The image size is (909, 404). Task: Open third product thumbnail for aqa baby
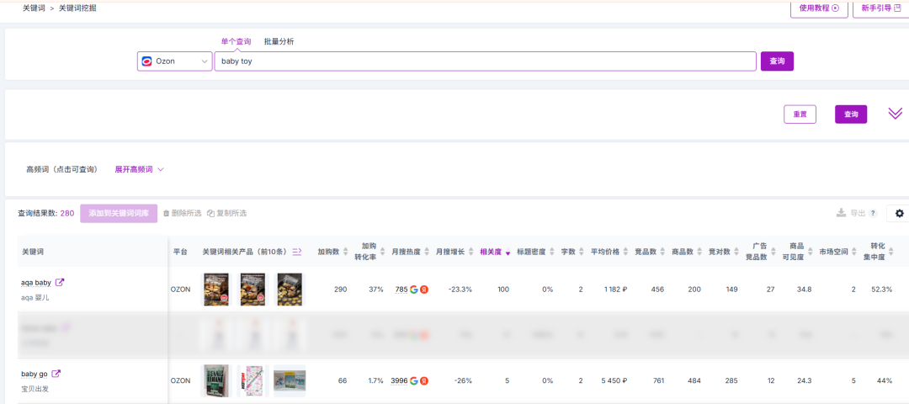click(290, 290)
